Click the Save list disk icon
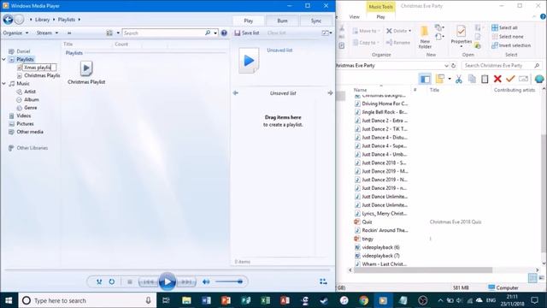 coord(238,33)
